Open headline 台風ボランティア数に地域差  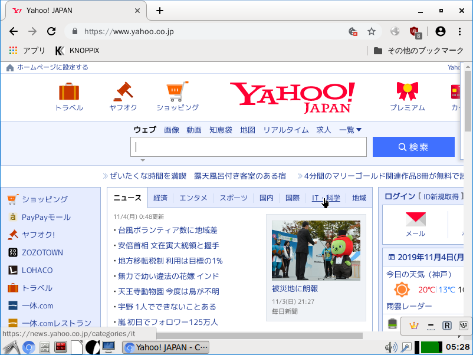[x=167, y=231]
